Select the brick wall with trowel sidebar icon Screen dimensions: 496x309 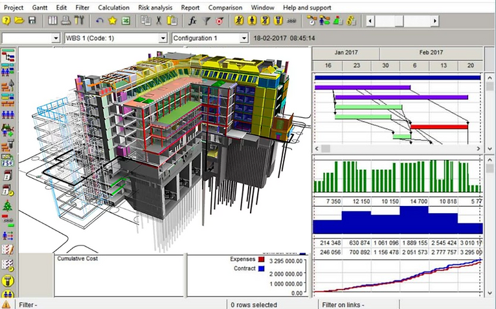point(8,86)
